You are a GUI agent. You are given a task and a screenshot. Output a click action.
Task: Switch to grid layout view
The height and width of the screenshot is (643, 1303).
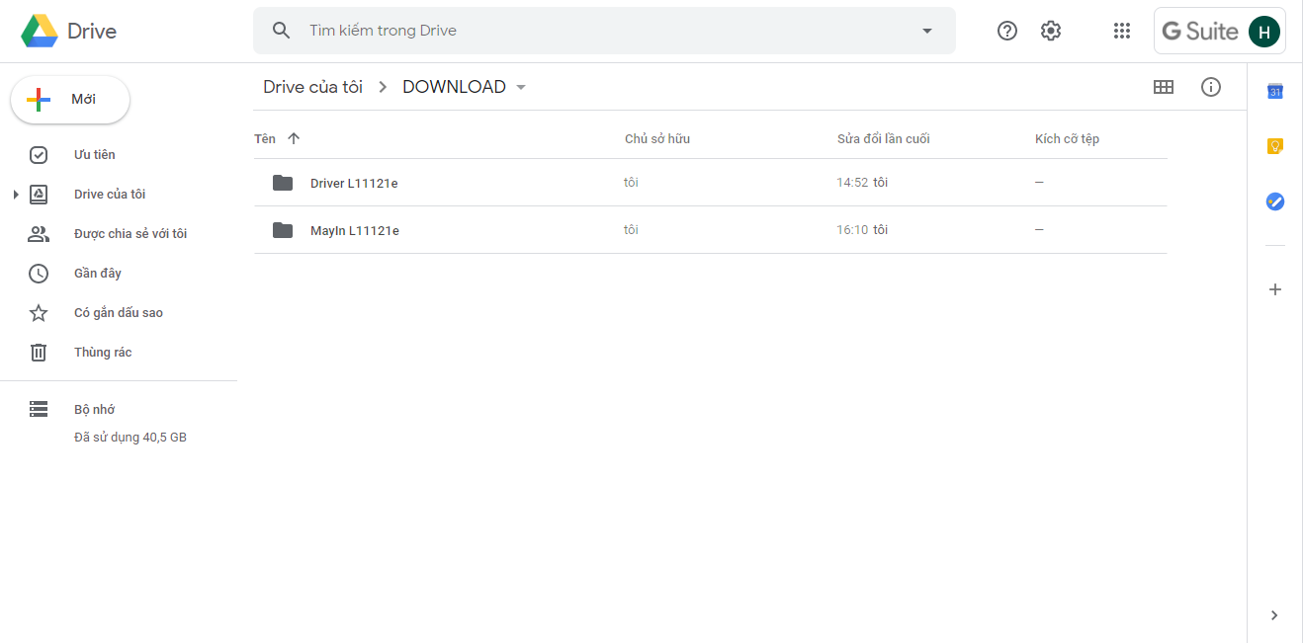coord(1164,87)
